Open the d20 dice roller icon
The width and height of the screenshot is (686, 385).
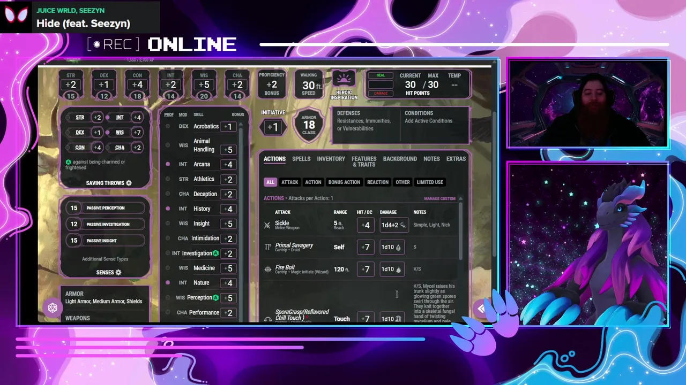pyautogui.click(x=53, y=307)
